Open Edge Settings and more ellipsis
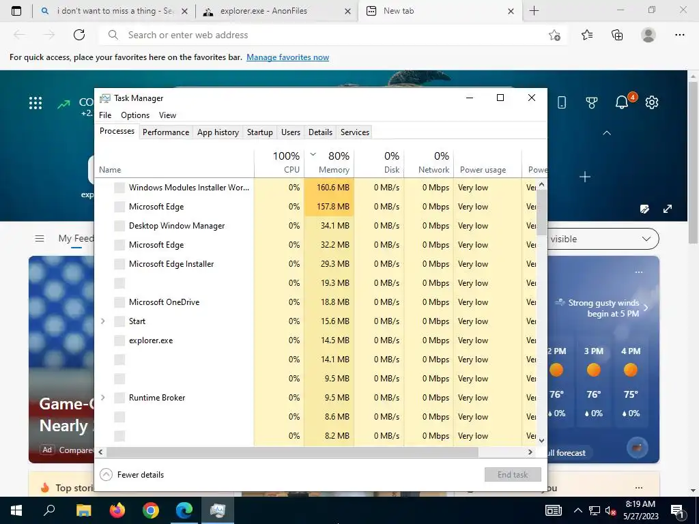 679,35
